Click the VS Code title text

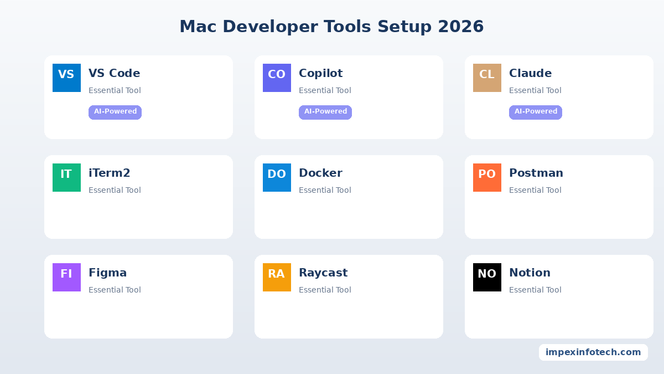[x=115, y=73]
